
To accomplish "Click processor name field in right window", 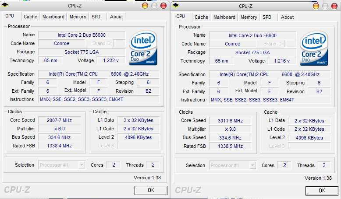I will click(253, 35).
